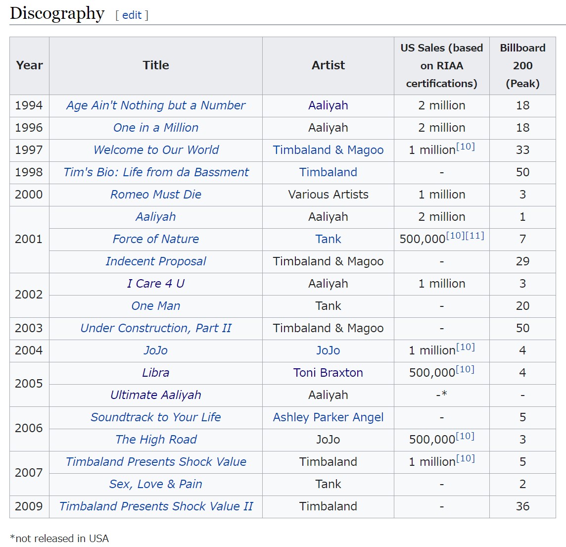566x547 pixels.
Task: Select the -* sales cell in Ultimate Aaliyah row
Action: [x=442, y=396]
